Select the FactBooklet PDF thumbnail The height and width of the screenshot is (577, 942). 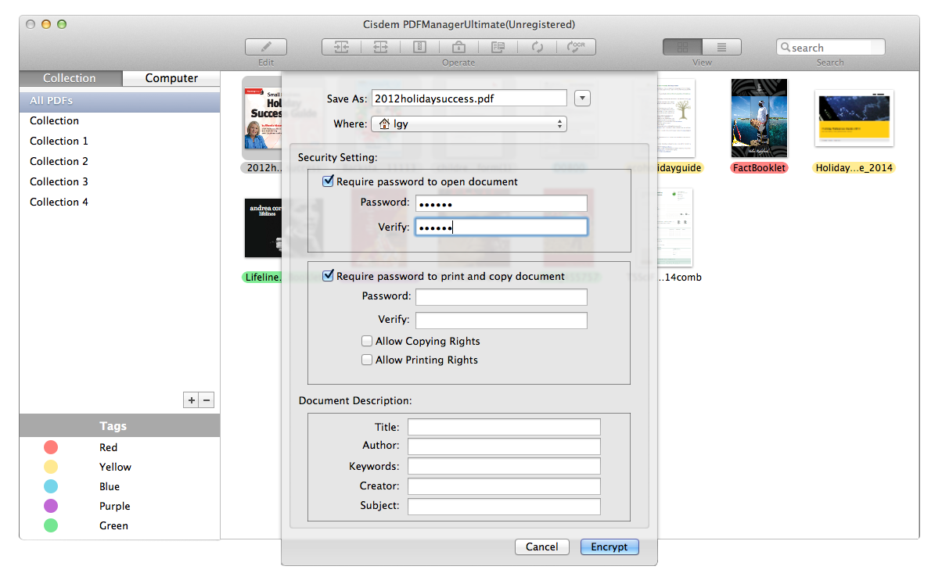pos(759,118)
